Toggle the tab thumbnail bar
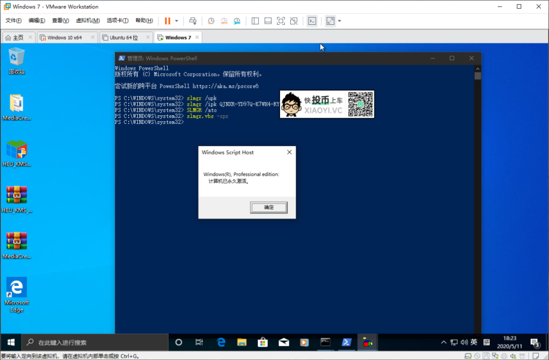The image size is (549, 360). coord(267,21)
